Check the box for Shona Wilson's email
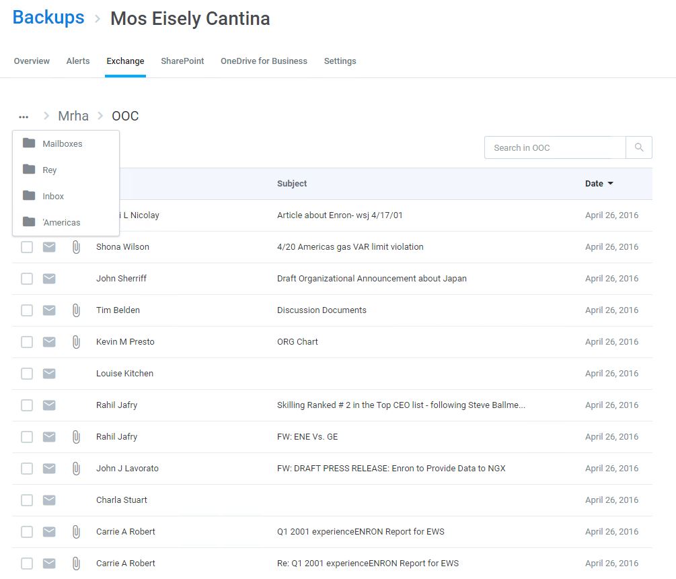Image resolution: width=676 pixels, height=579 pixels. [27, 247]
